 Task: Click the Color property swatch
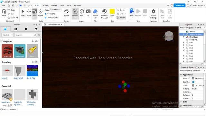click(193, 85)
